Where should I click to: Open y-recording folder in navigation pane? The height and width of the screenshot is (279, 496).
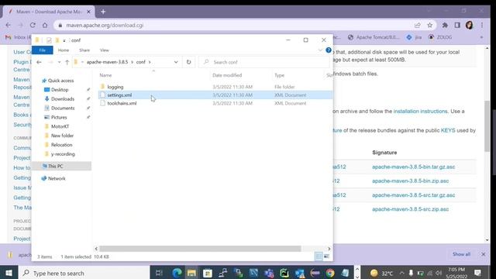click(x=63, y=154)
